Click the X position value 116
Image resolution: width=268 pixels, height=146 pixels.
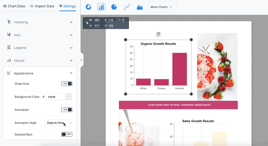click(111, 20)
